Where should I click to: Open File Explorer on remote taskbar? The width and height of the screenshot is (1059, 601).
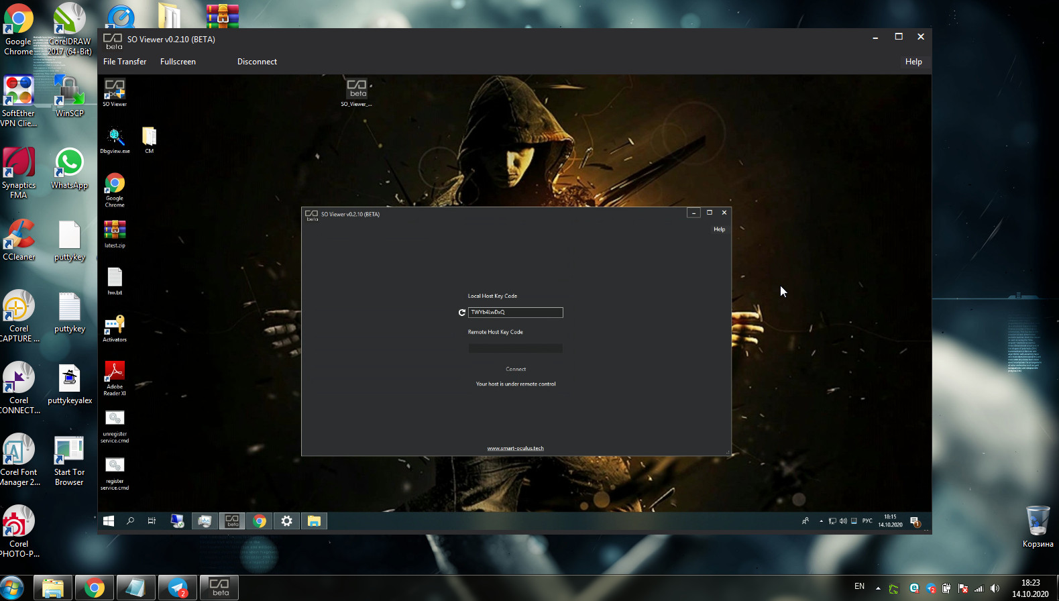(314, 521)
